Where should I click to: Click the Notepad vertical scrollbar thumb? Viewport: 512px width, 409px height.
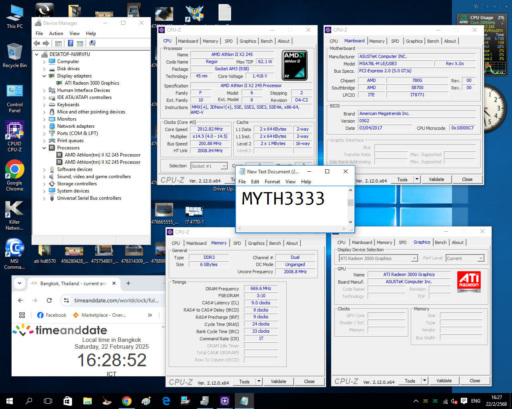coord(351,203)
